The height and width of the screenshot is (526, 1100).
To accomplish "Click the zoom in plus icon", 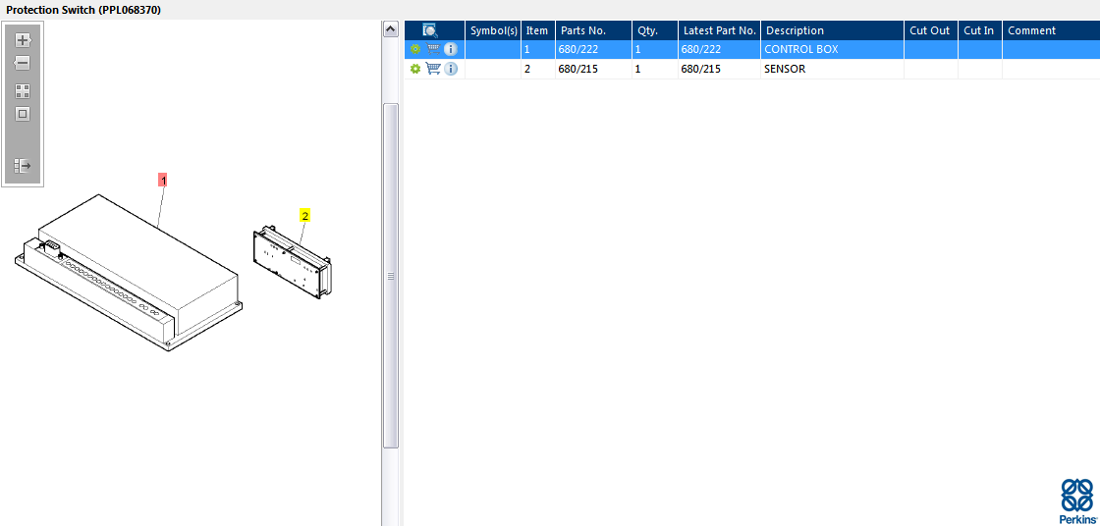I will click(23, 40).
